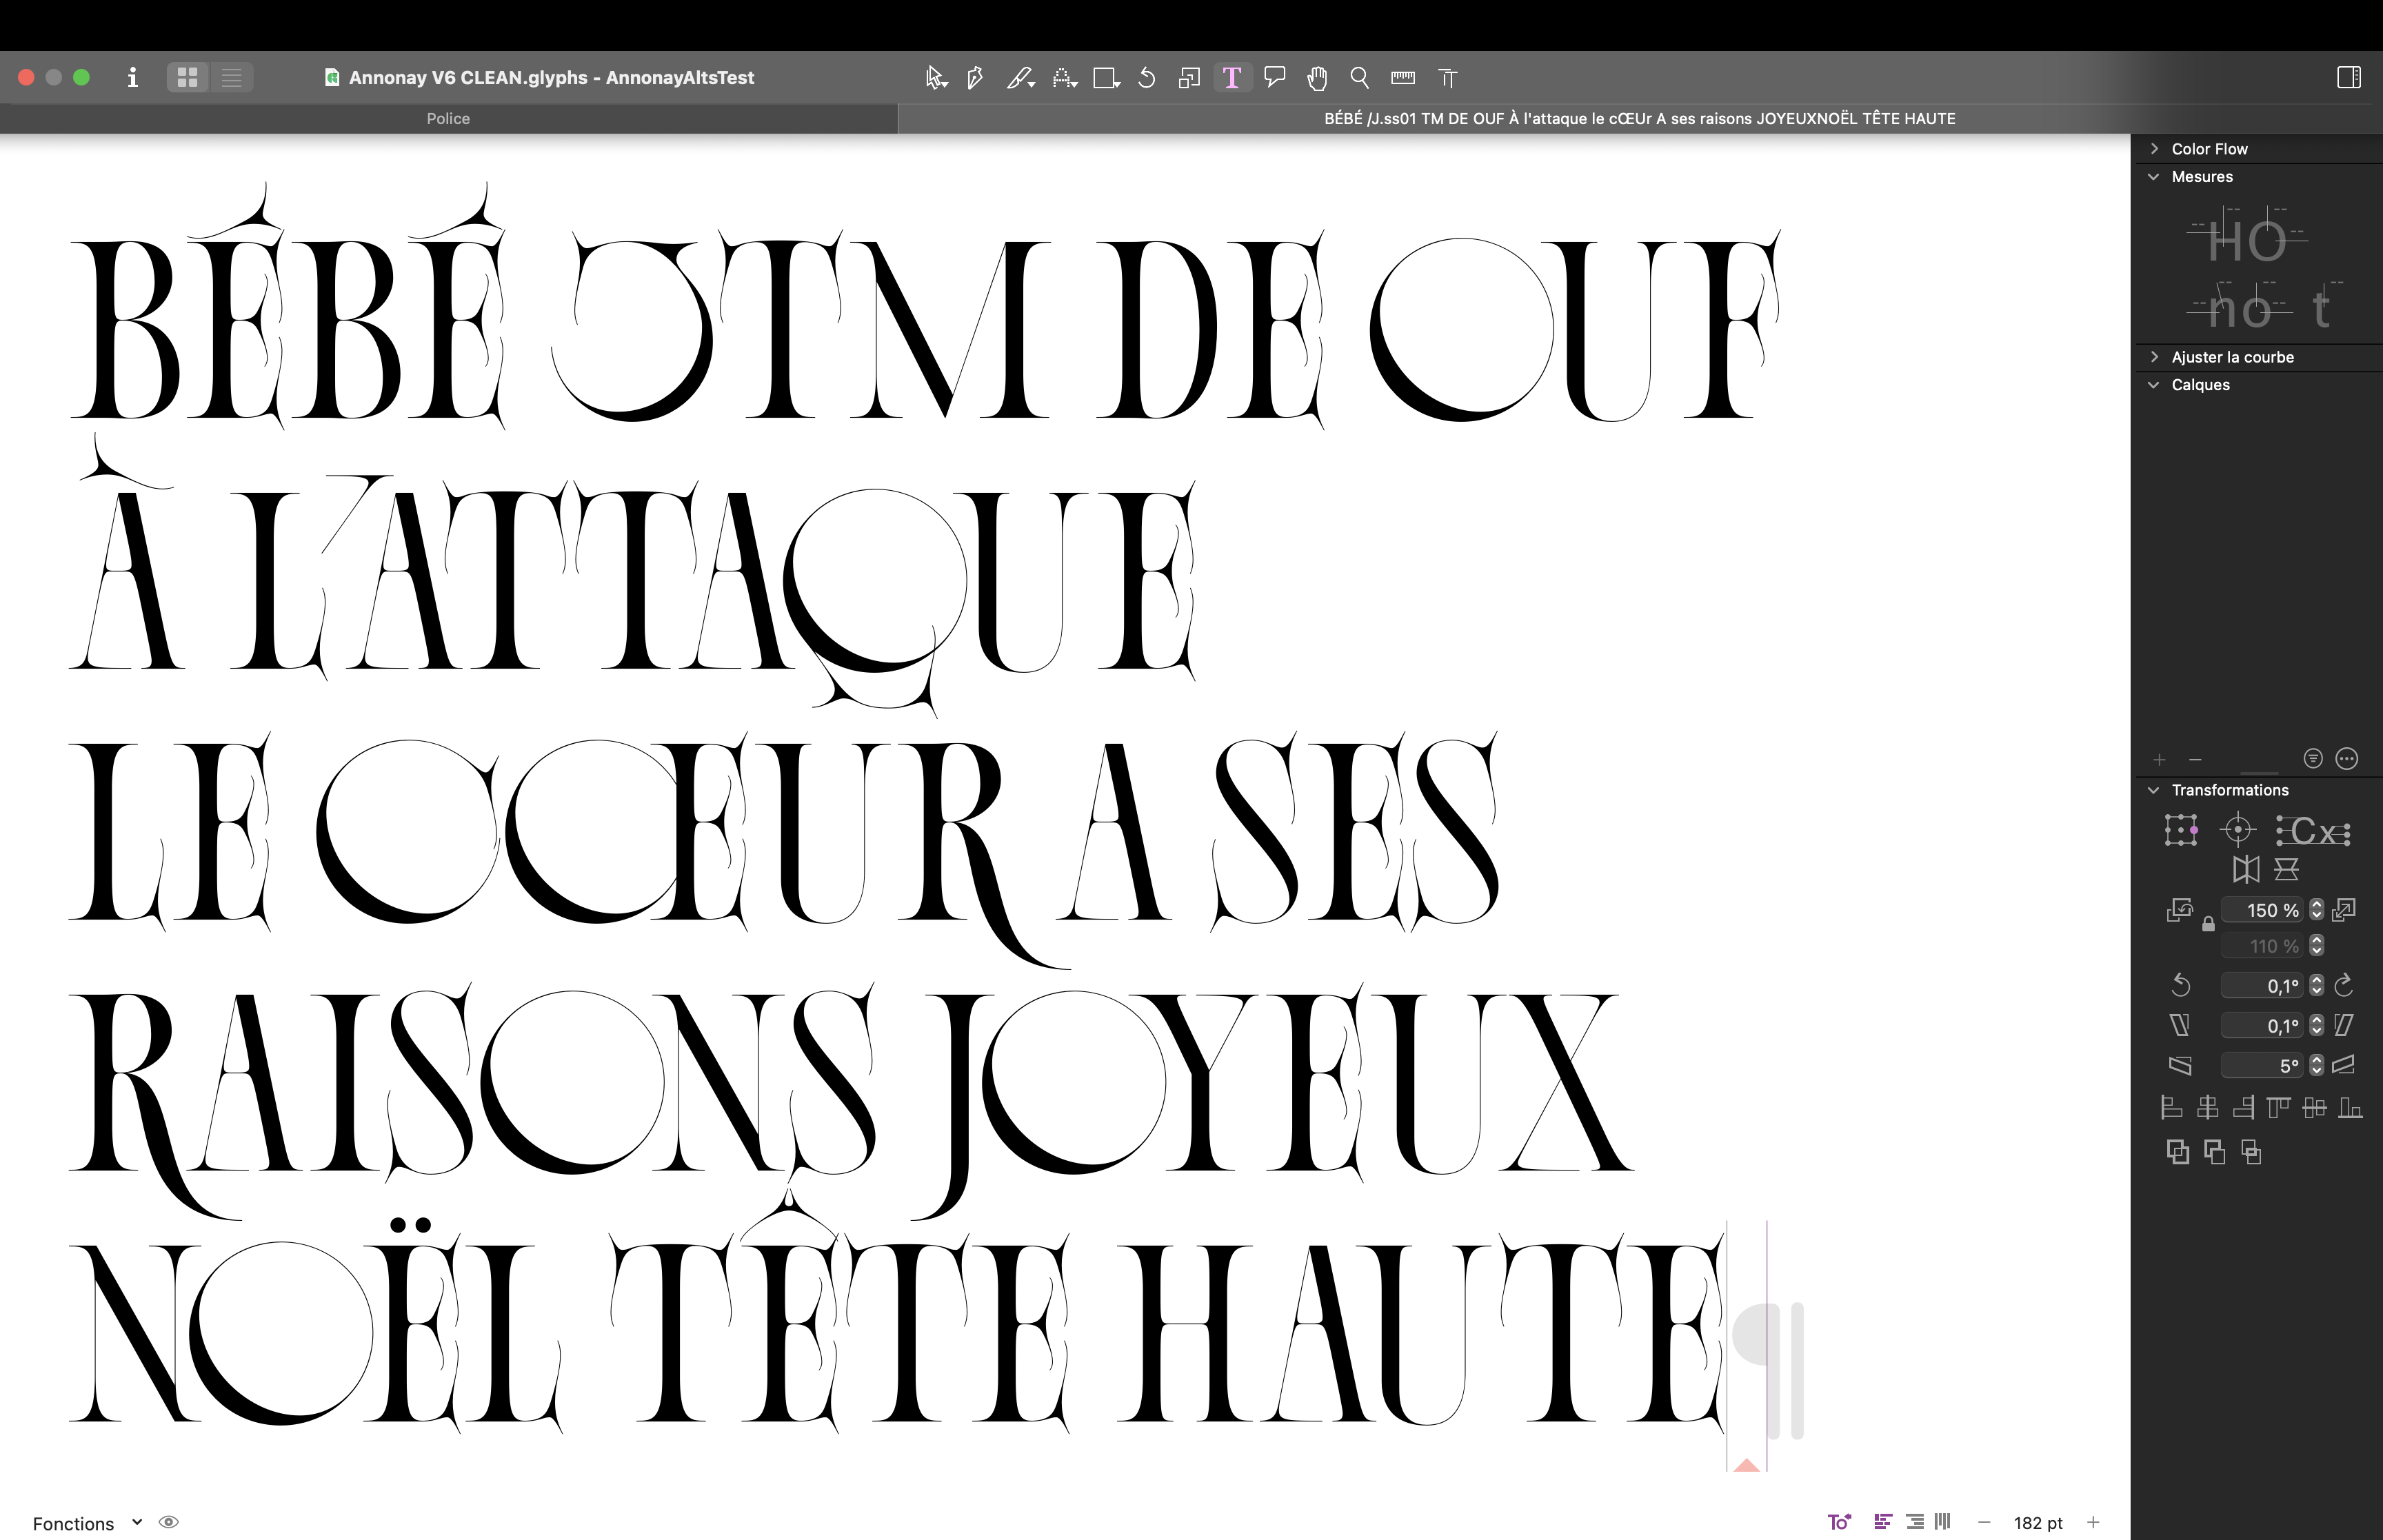Viewport: 2383px width, 1540px height.
Task: Collapse the Transformations section
Action: (2154, 790)
